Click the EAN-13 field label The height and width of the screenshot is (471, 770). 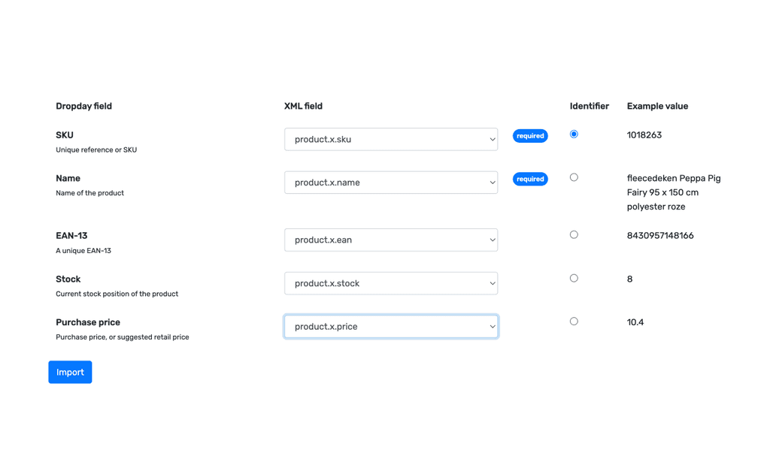pyautogui.click(x=73, y=235)
